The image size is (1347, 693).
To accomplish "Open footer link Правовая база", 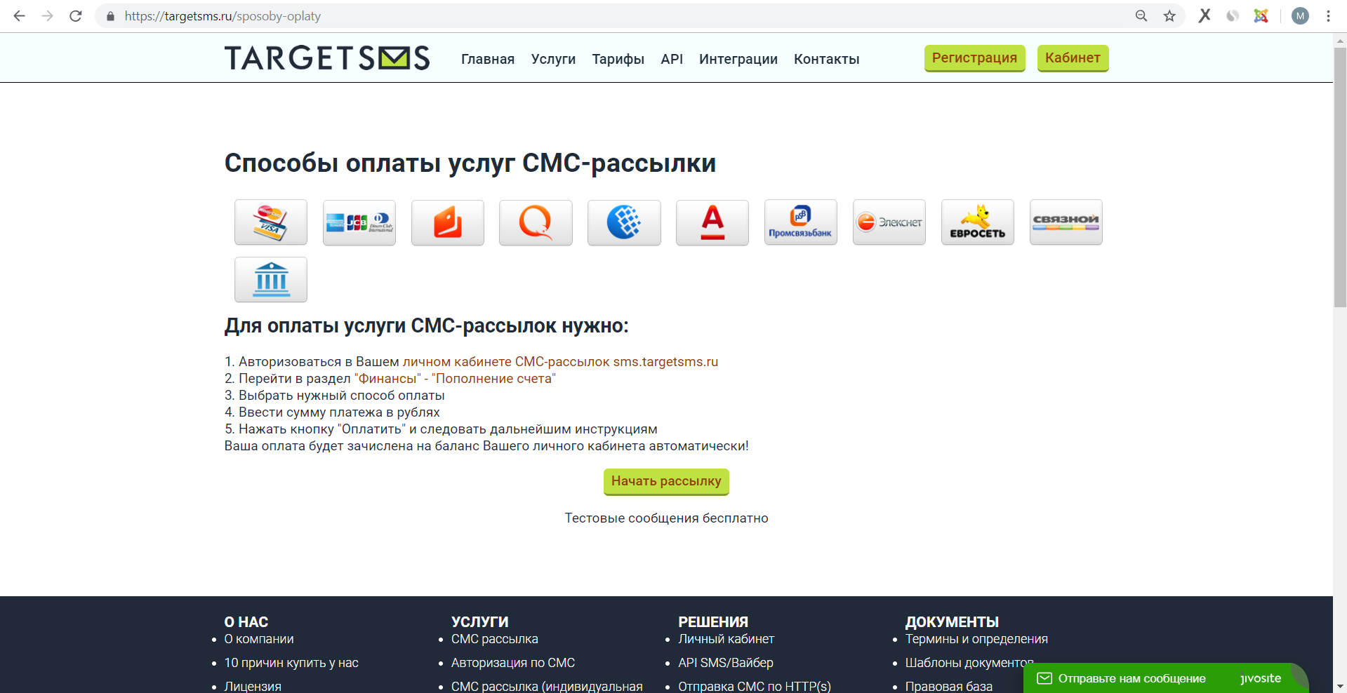I will click(x=949, y=686).
